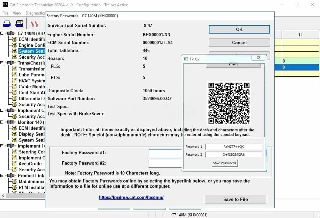
Task: Click the FP KG window icon
Action: pos(186,59)
